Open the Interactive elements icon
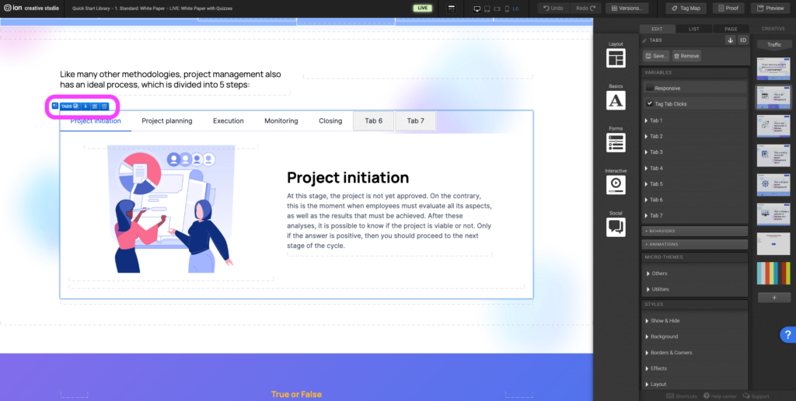Image resolution: width=796 pixels, height=401 pixels. [x=616, y=184]
